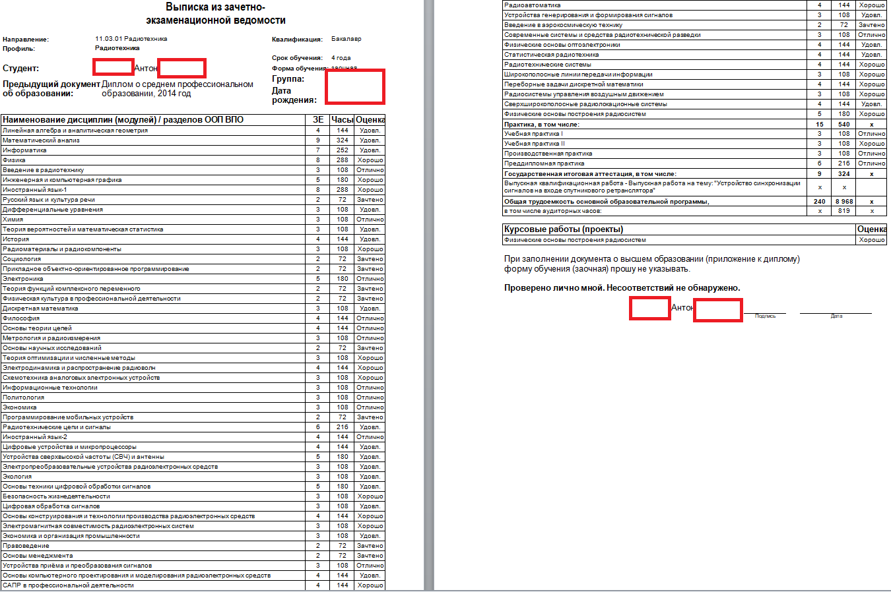Click the "Курсовые работы (проекты)" header
Image resolution: width=891 pixels, height=592 pixels.
pos(564,229)
